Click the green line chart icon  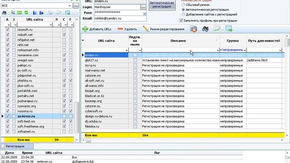tap(217, 29)
